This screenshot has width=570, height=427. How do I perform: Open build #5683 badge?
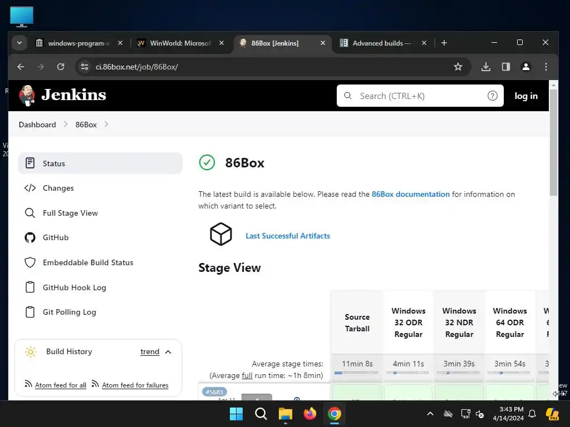pos(214,392)
